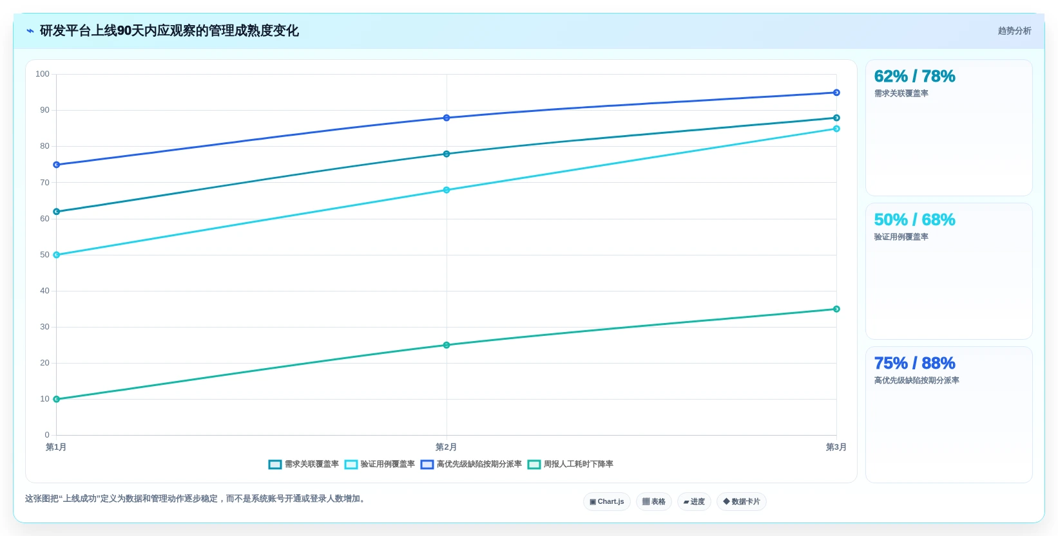The image size is (1058, 536).
Task: Toggle 验证用例覆盖率 legend swatch
Action: (351, 465)
